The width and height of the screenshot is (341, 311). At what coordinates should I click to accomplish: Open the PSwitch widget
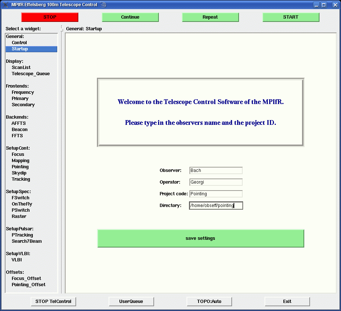point(21,210)
